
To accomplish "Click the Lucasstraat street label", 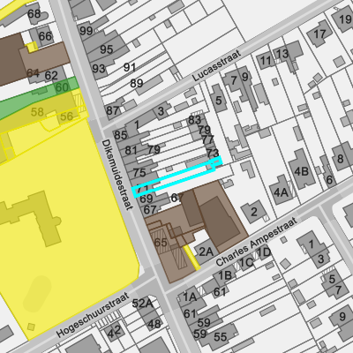I will pyautogui.click(x=216, y=66).
